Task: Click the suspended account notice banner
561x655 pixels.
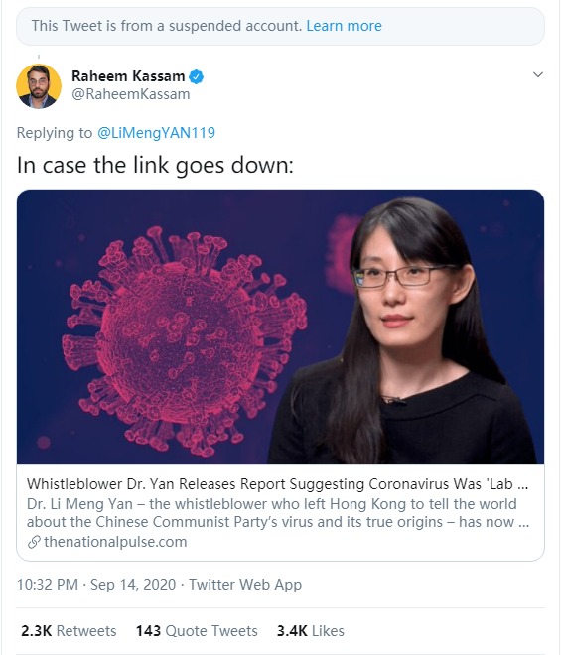Action: click(280, 26)
